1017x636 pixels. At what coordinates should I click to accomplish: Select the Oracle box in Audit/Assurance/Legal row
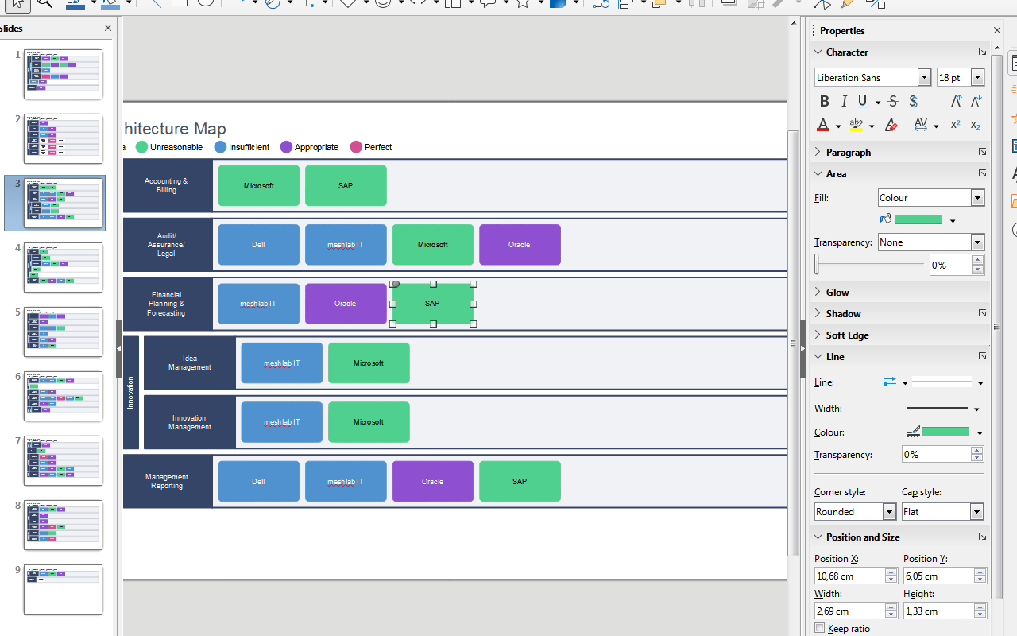click(x=520, y=244)
